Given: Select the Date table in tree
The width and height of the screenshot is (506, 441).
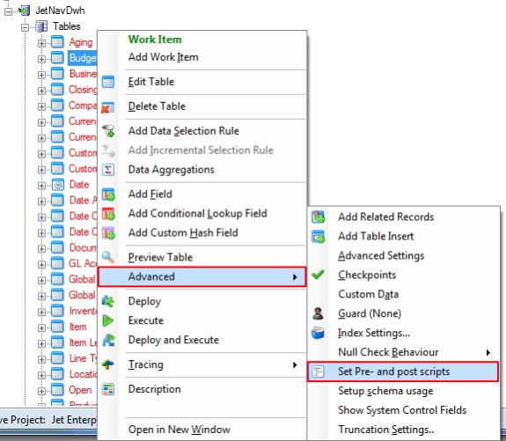Looking at the screenshot, I should tap(79, 185).
